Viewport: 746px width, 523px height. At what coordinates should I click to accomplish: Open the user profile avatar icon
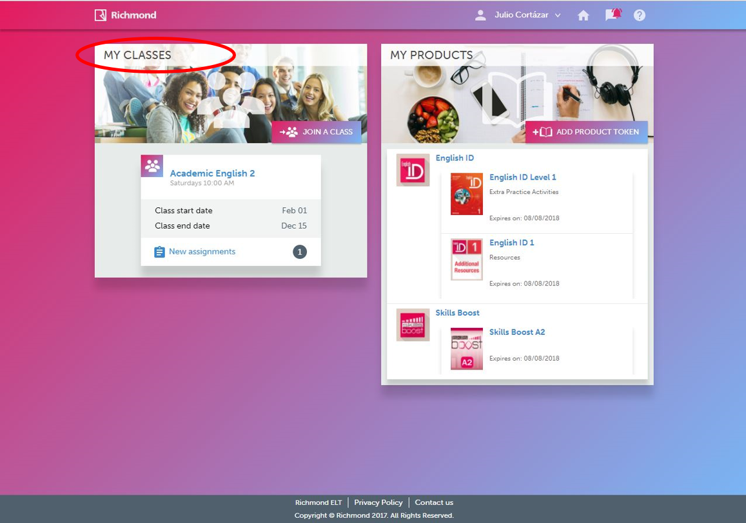480,15
